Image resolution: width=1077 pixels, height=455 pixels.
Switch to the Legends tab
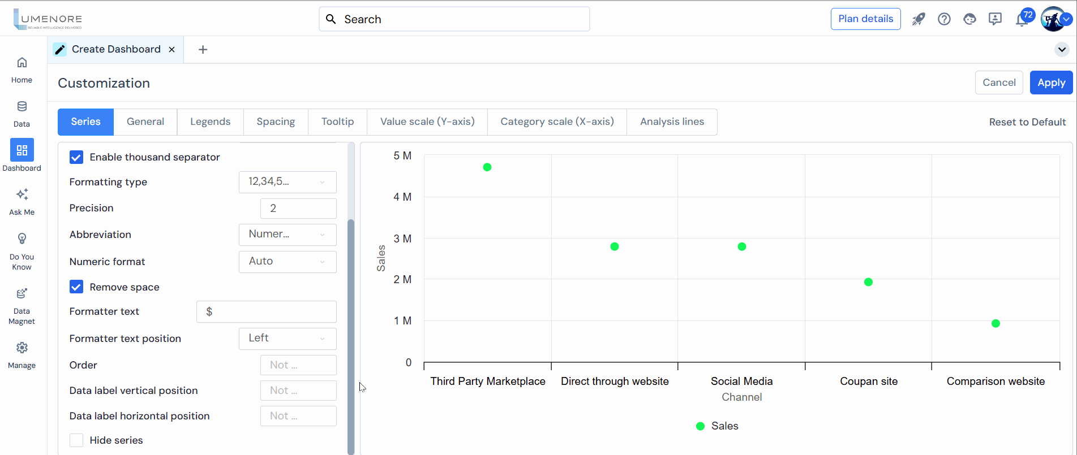click(x=210, y=122)
